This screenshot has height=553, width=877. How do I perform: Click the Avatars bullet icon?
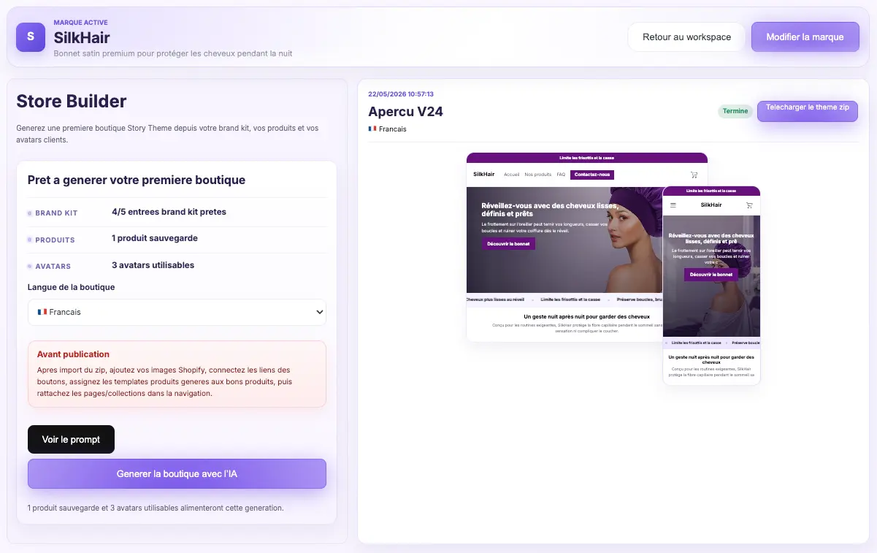coord(30,267)
